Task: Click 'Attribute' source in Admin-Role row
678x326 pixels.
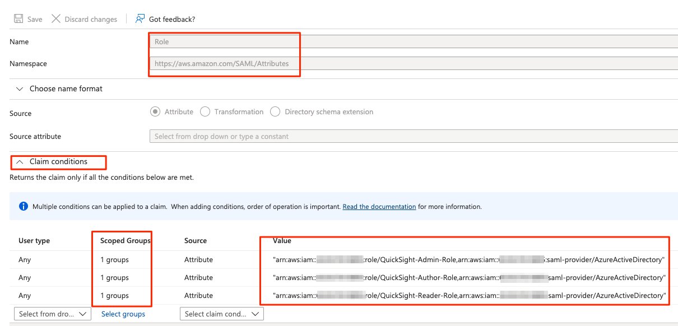Action: [x=198, y=260]
